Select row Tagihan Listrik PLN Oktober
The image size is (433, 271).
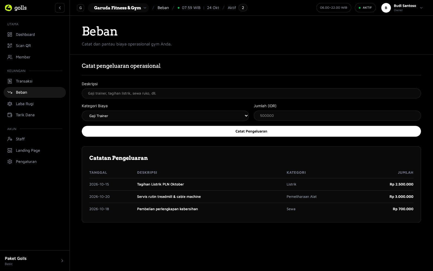[251, 184]
